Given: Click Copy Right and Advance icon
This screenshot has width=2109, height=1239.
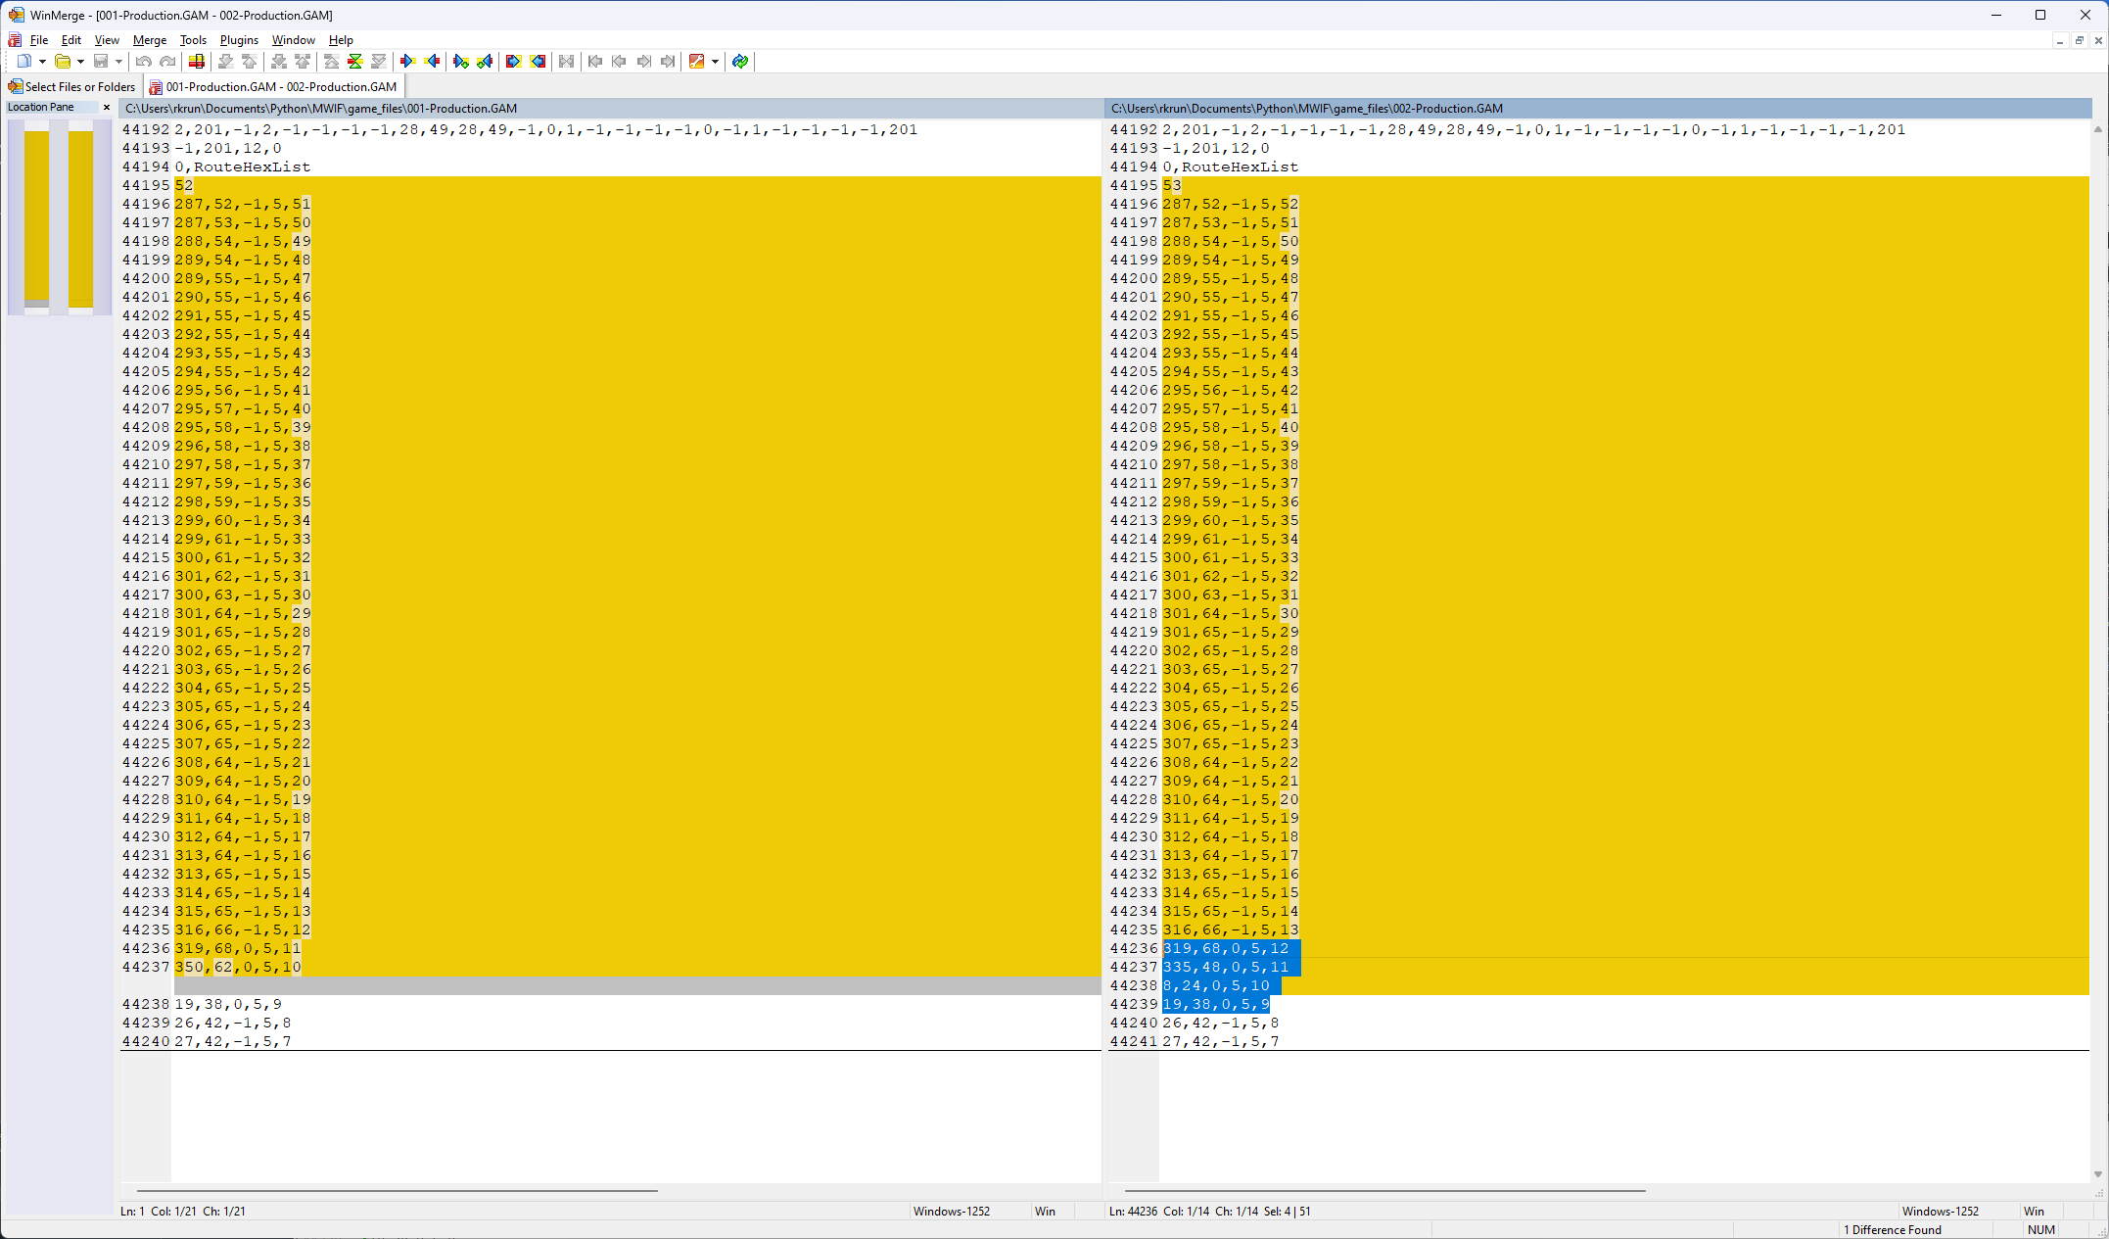Looking at the screenshot, I should pyautogui.click(x=461, y=62).
